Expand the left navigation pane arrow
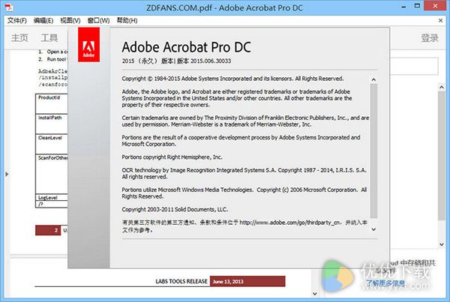The height and width of the screenshot is (302, 450). 7,174
